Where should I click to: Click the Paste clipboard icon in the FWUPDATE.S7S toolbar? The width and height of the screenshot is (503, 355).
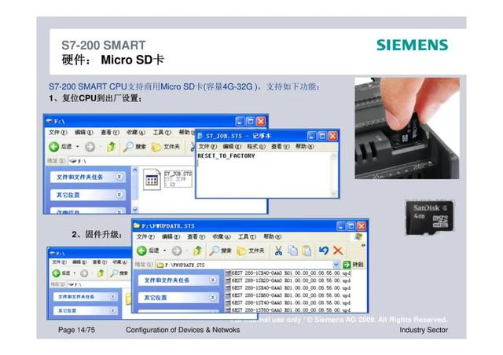tap(307, 251)
